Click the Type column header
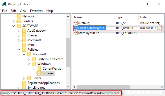This screenshot has height=96, width=165. tap(126, 17)
